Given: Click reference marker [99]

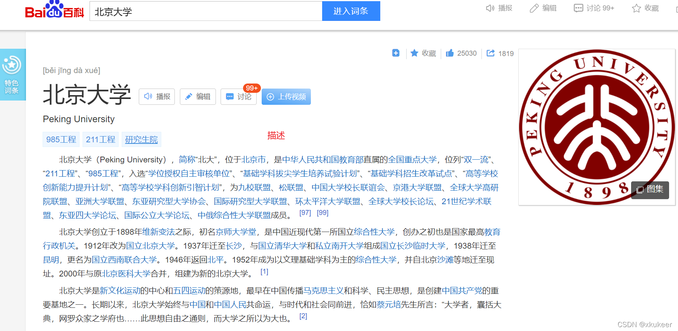Looking at the screenshot, I should (323, 213).
